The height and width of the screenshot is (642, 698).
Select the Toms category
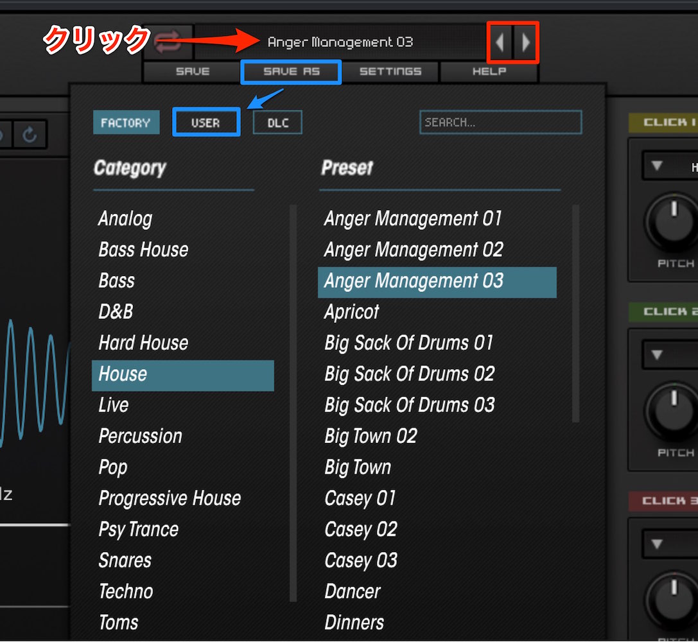pos(182,623)
